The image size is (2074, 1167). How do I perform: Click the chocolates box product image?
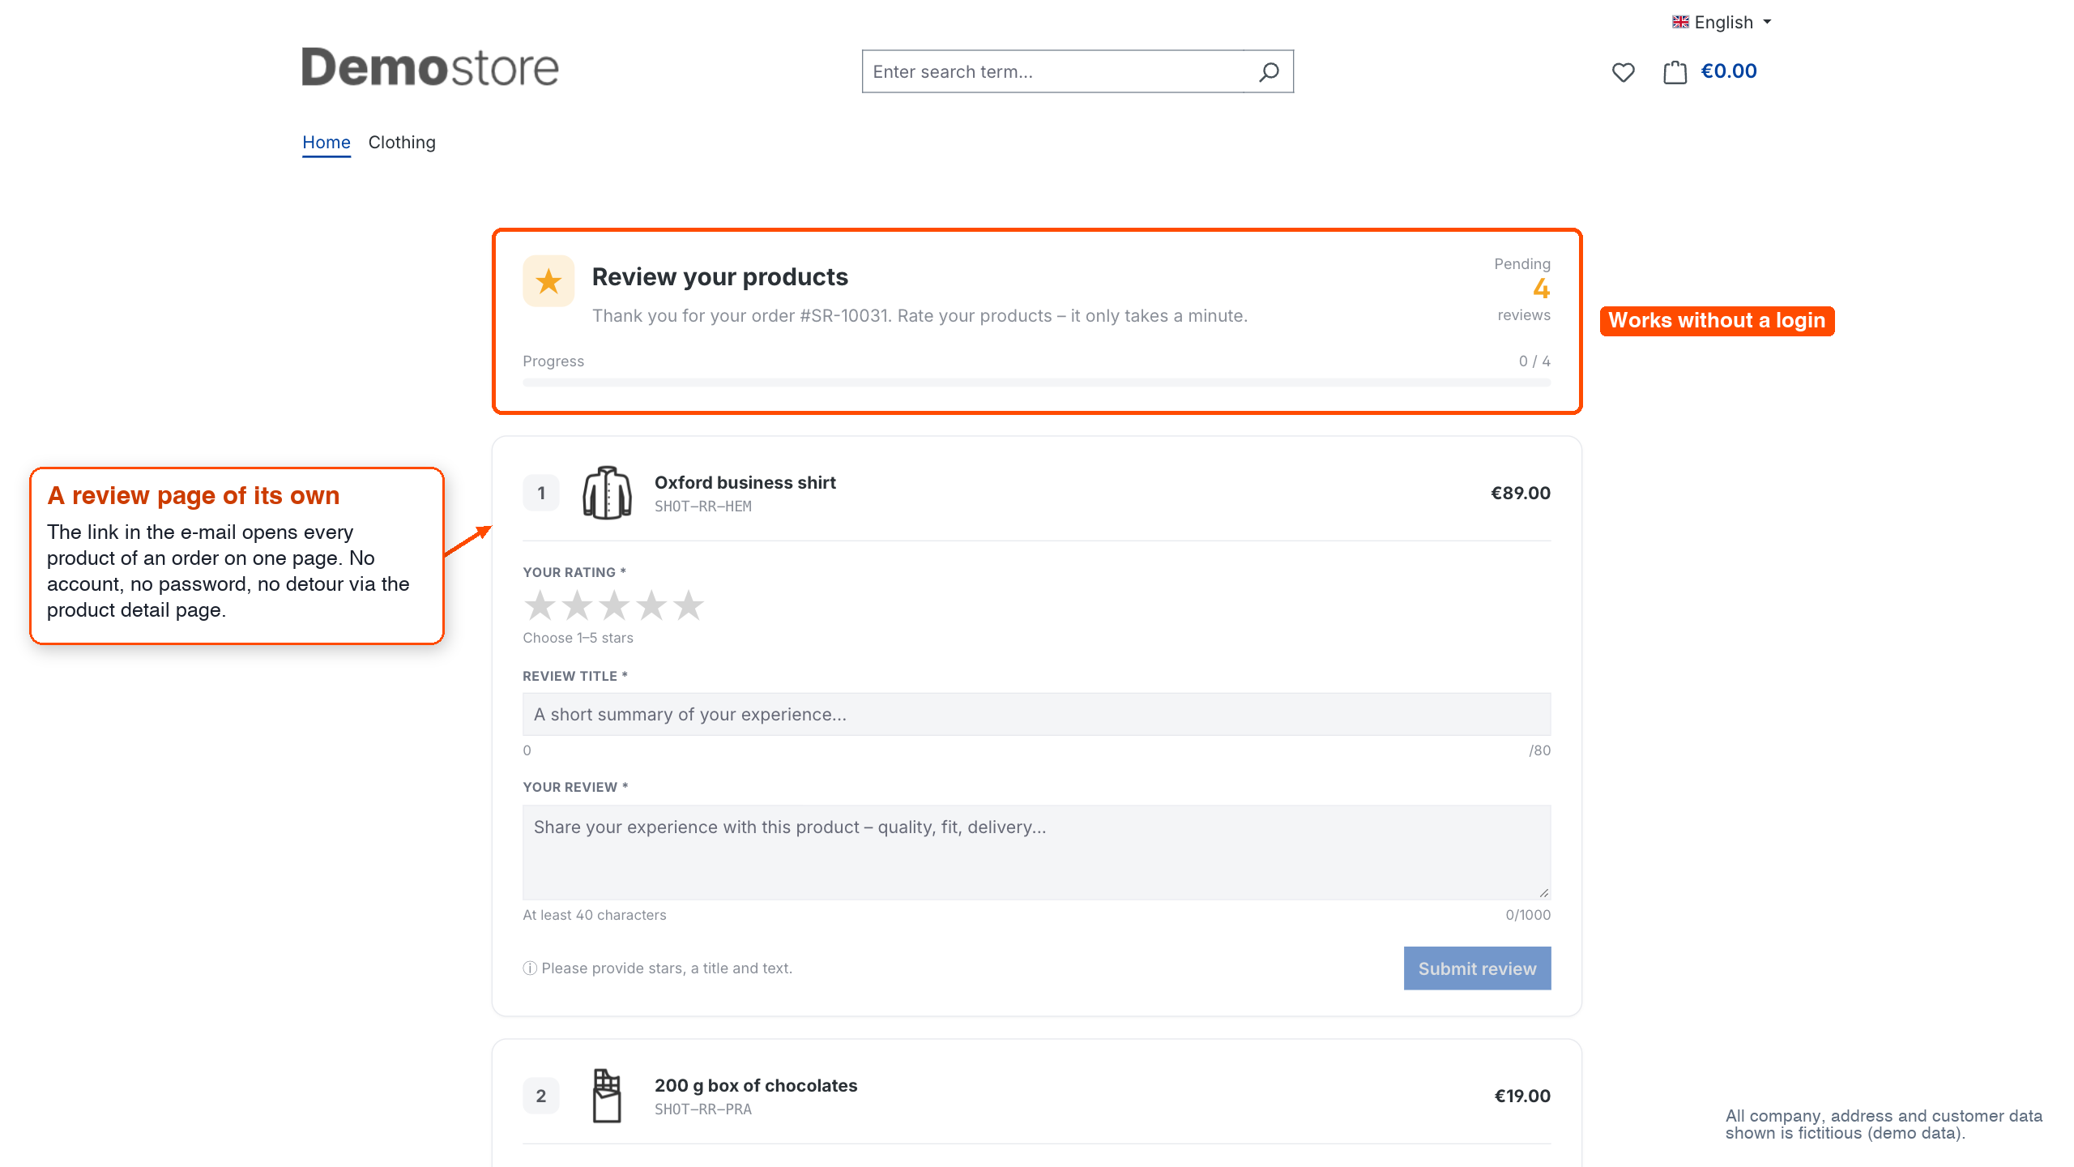click(607, 1096)
